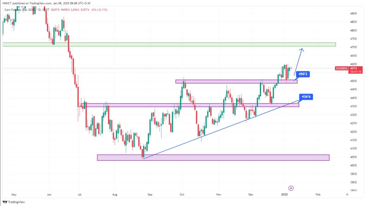This screenshot has height=206, width=366.
Task: Click the Oct label on time axis
Action: coord(182,194)
